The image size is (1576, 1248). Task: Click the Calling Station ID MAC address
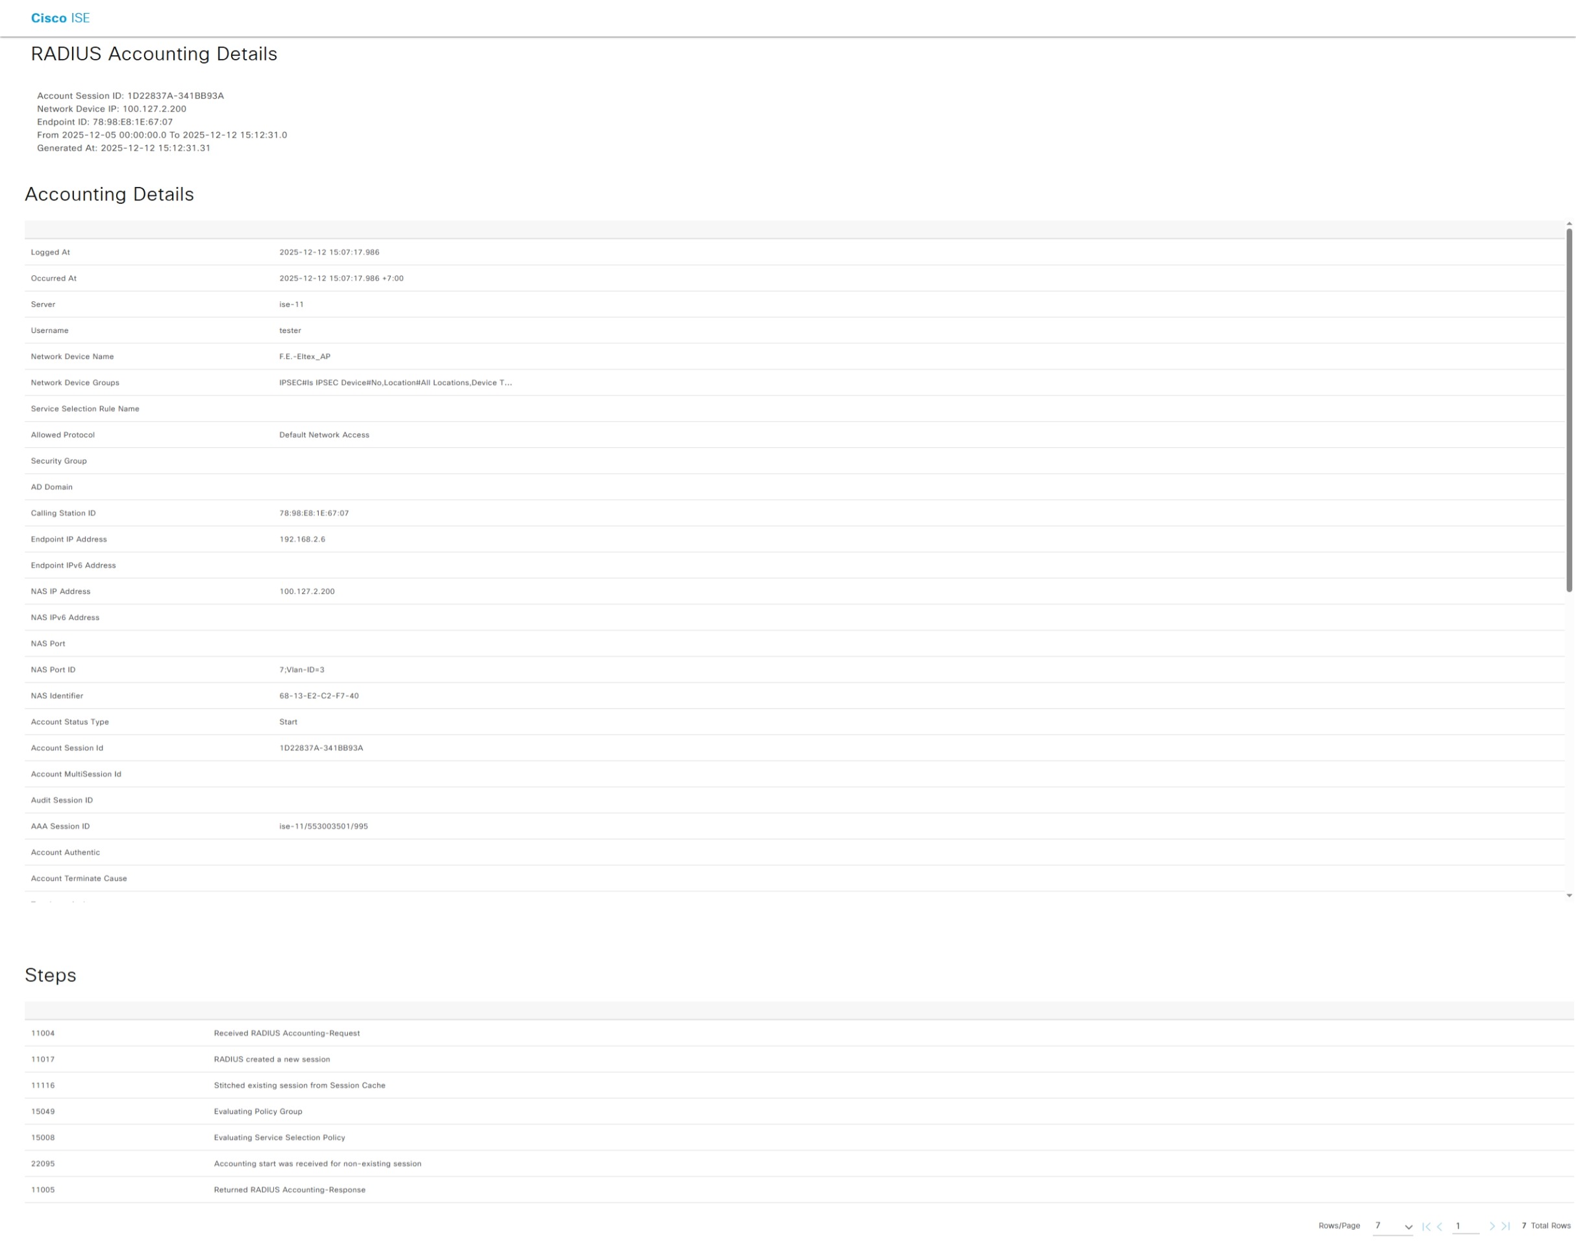coord(314,513)
